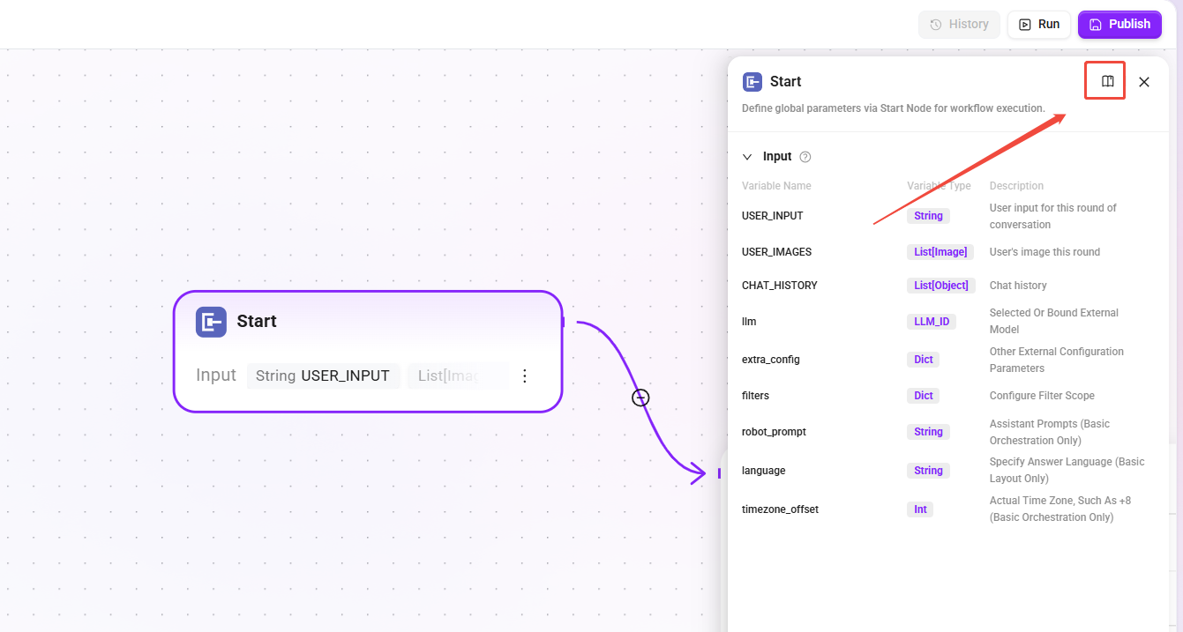Click the List[Object] type tag
The width and height of the screenshot is (1183, 632).
[941, 286]
